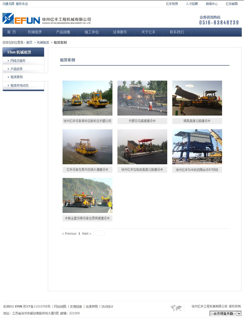Open the 合作缔造共赢 dropdown in footer
This screenshot has width=244, height=318.
point(226,313)
